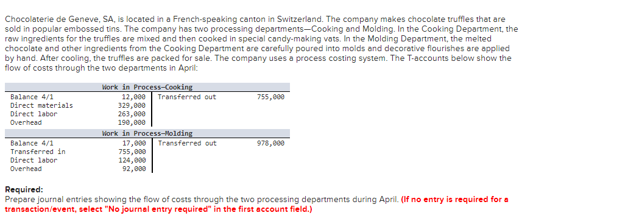The image size is (628, 224).
Task: Click the Transferred in label
Action: coord(38,152)
